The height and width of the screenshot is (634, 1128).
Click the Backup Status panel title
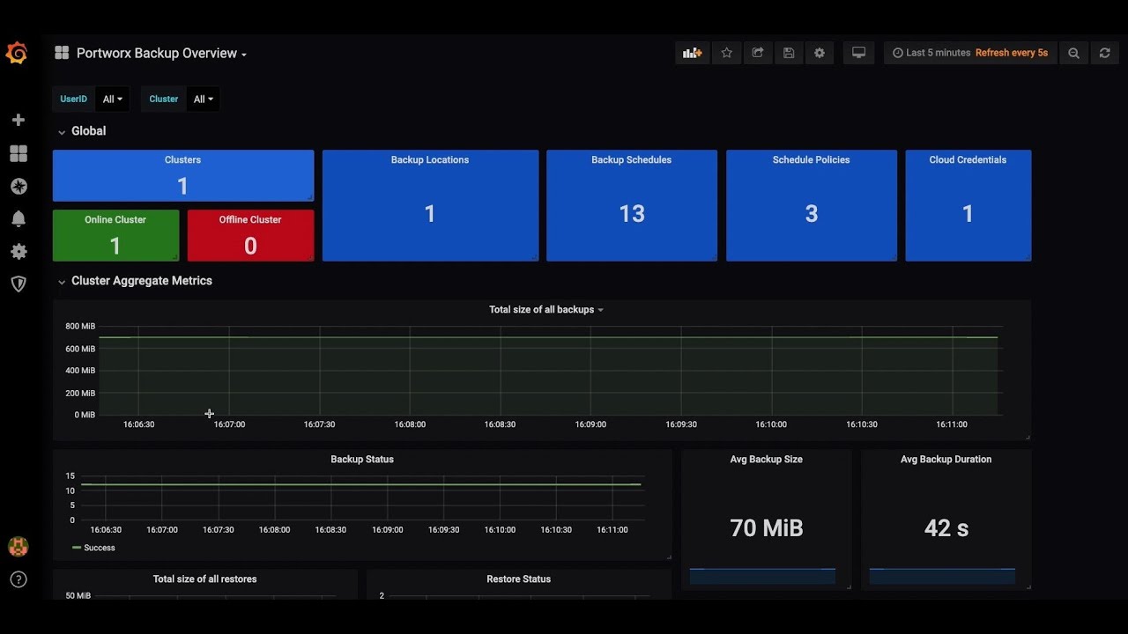point(362,460)
